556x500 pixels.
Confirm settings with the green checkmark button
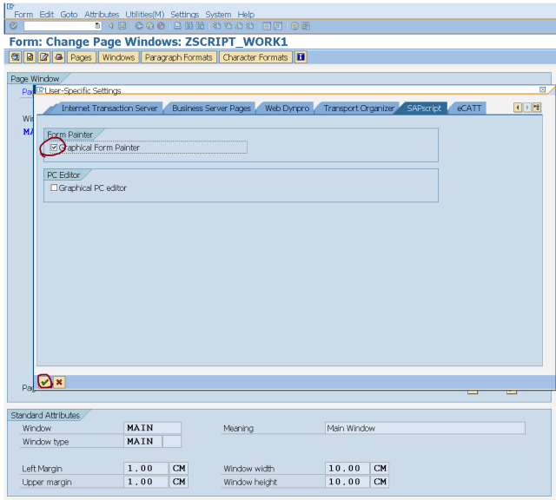coord(44,382)
